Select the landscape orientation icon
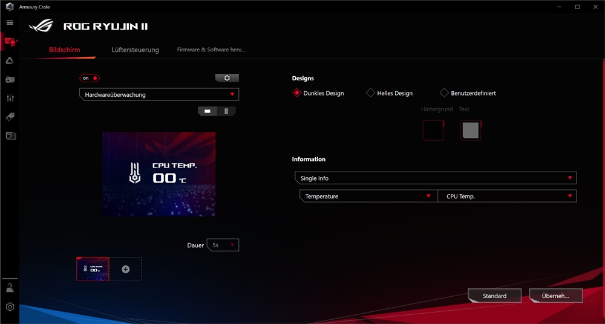The image size is (605, 324). click(x=208, y=111)
